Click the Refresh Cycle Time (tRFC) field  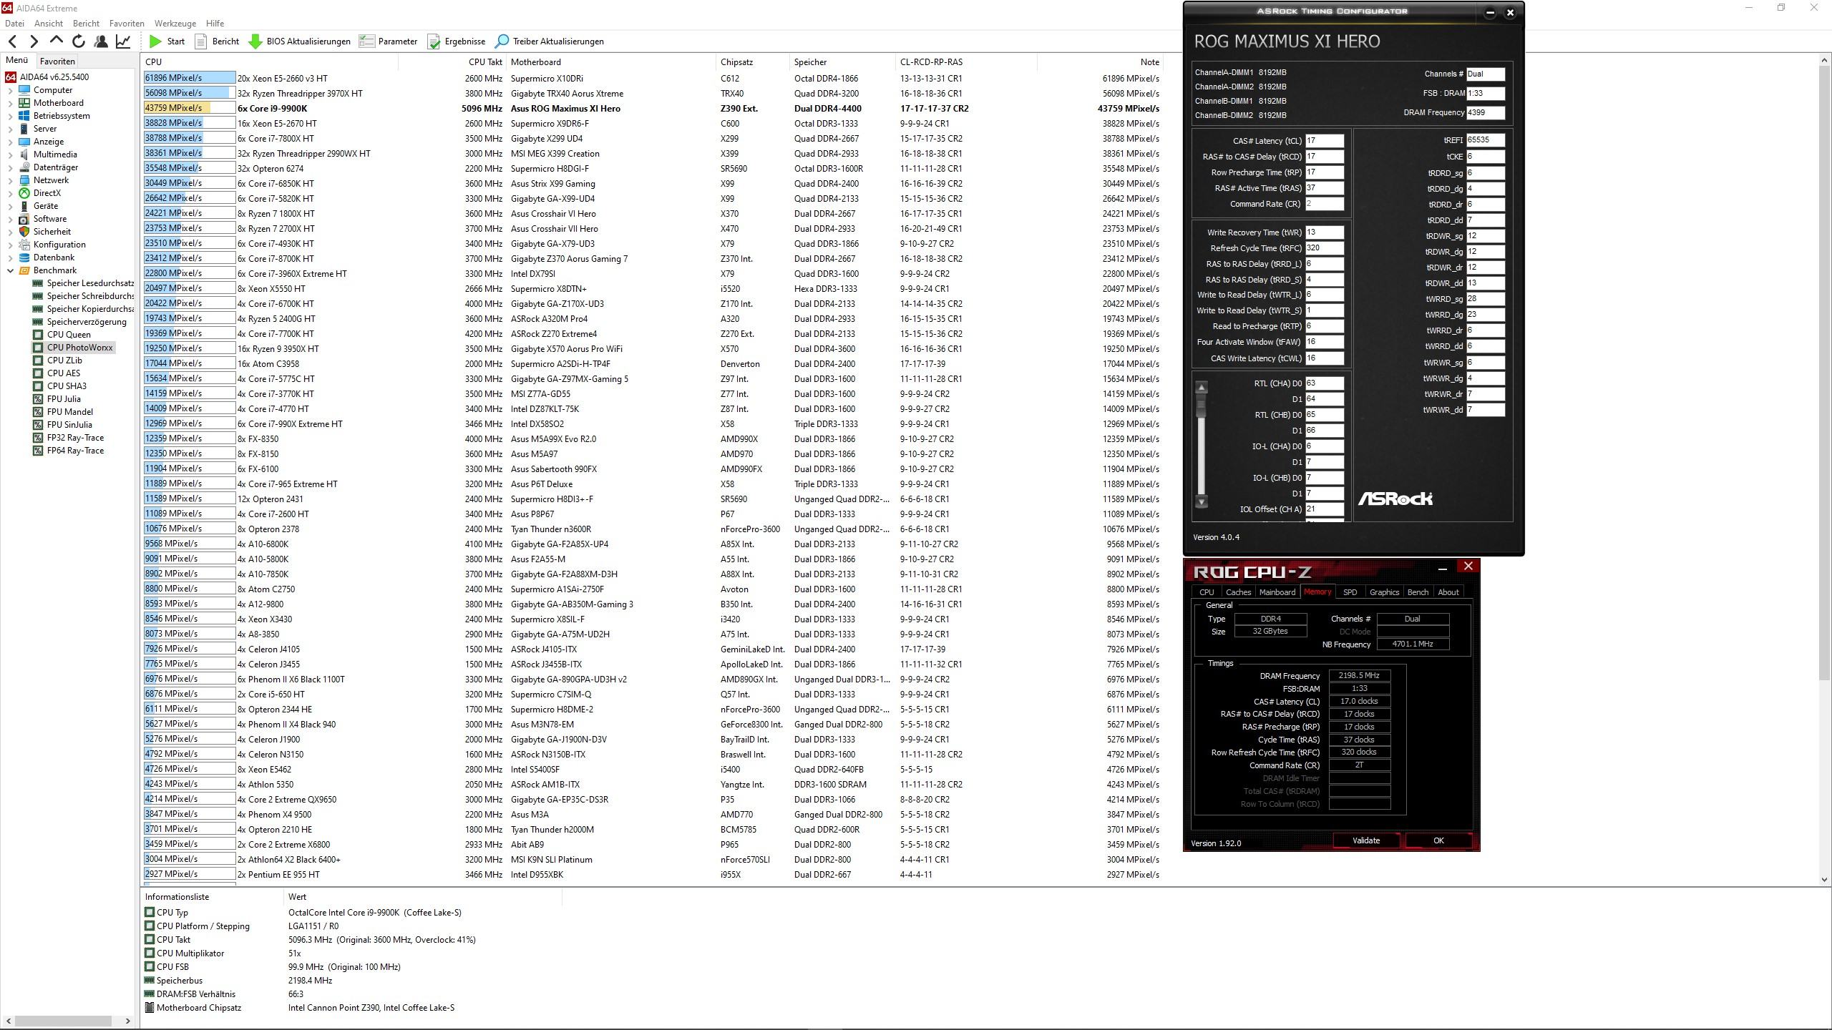1324,248
